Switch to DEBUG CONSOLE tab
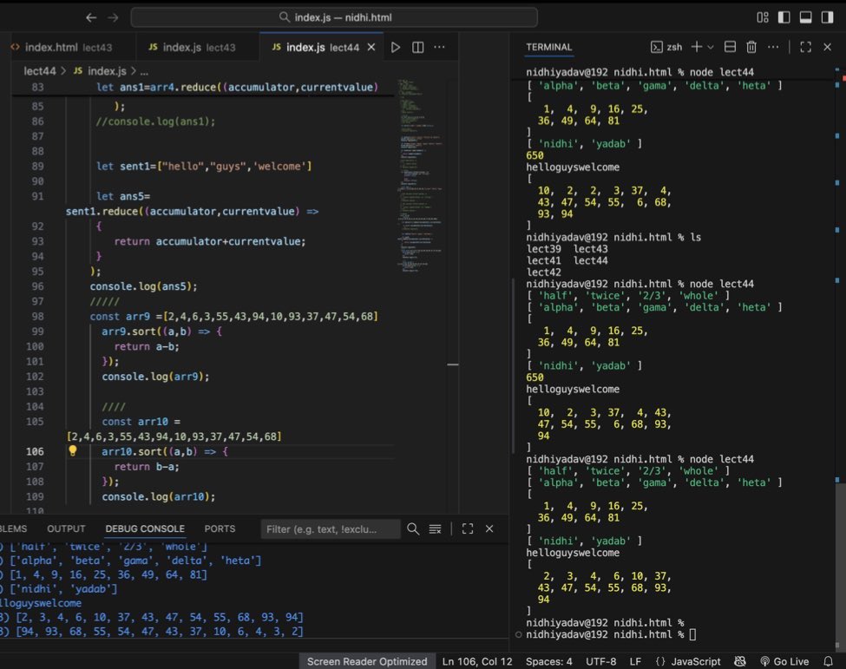 pyautogui.click(x=145, y=528)
